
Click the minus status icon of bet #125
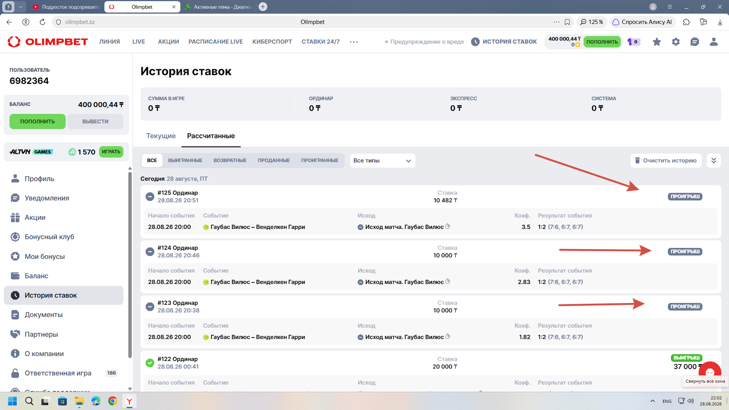click(x=150, y=197)
